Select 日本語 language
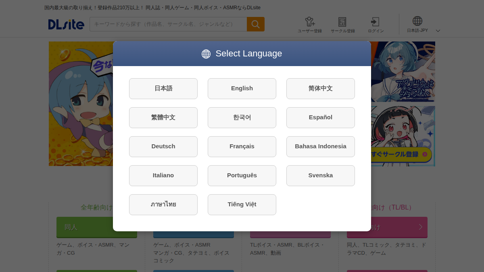This screenshot has width=484, height=272. click(163, 89)
